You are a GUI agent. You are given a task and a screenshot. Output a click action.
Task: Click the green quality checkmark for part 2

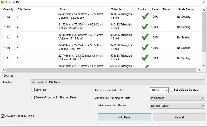pyautogui.click(x=145, y=27)
